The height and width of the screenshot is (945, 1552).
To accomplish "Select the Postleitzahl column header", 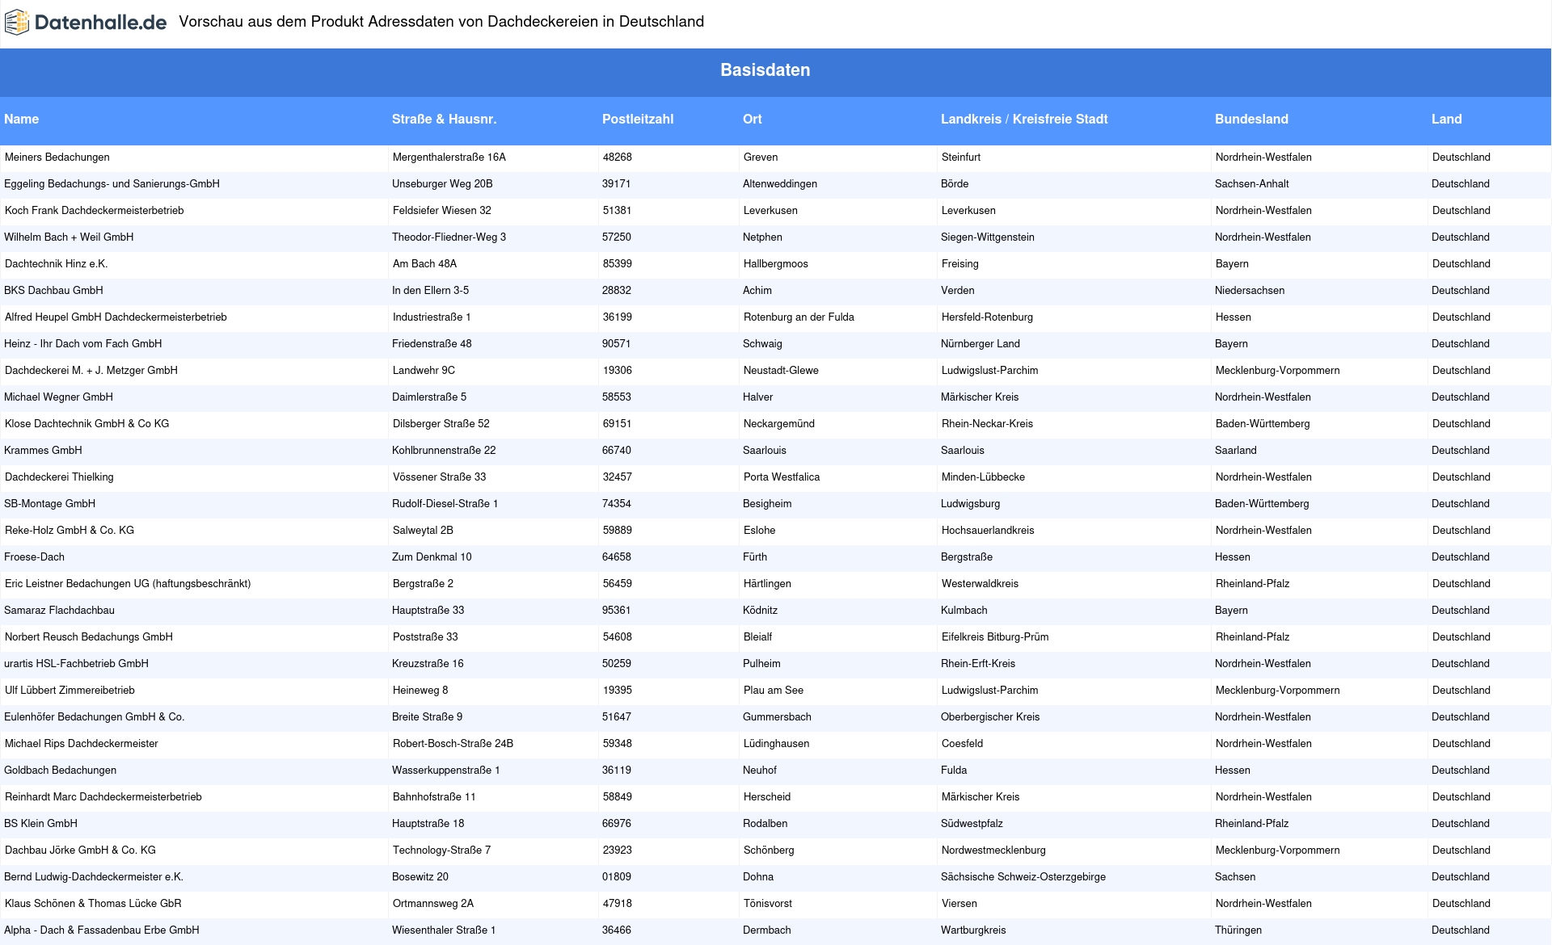I will point(638,119).
